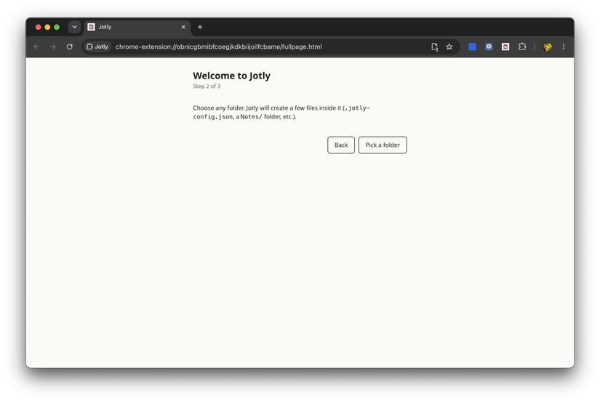
Task: Open the gear-shaped extension icon
Action: [x=489, y=47]
